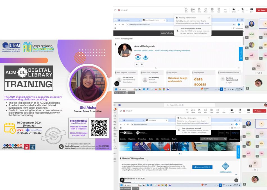
Task: Raise hand in the 01:54:07 meeting toolbar
Action: point(199,10)
